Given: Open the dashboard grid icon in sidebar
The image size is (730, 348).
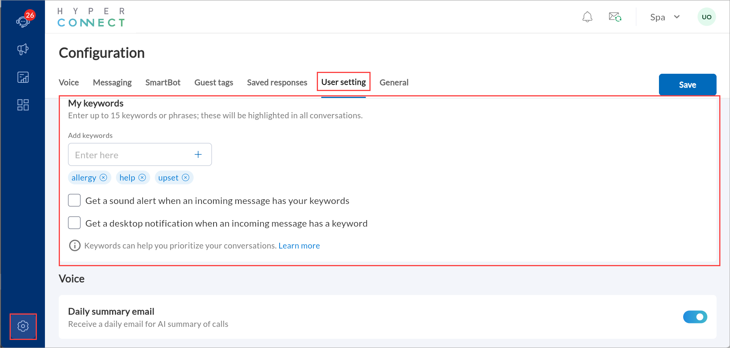Looking at the screenshot, I should point(23,105).
